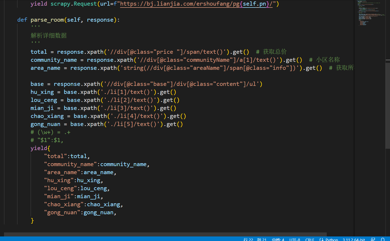Click 'lou_ceng = base.xpath' line
Image resolution: width=390 pixels, height=241 pixels.
[x=105, y=100]
